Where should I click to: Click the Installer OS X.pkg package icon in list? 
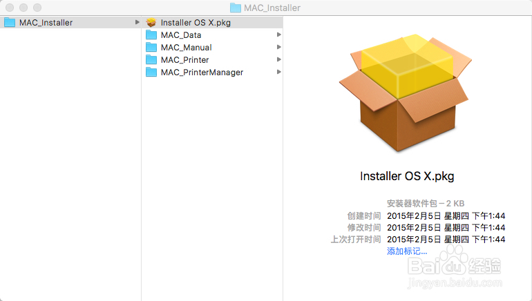[x=151, y=22]
